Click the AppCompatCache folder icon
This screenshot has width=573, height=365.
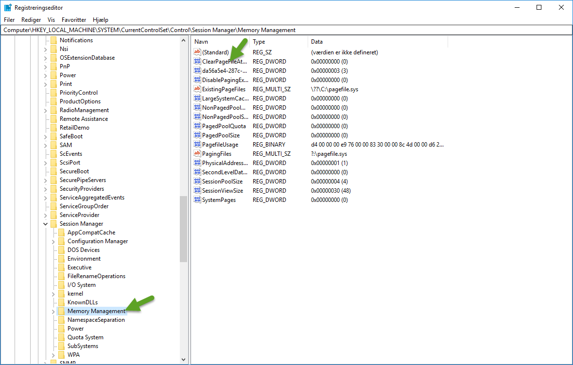[x=61, y=232]
